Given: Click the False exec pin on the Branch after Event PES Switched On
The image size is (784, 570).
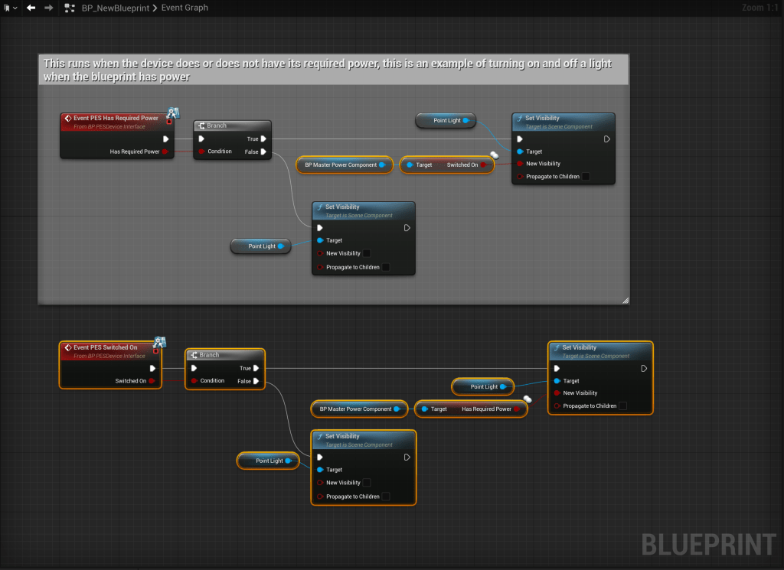Looking at the screenshot, I should (256, 381).
